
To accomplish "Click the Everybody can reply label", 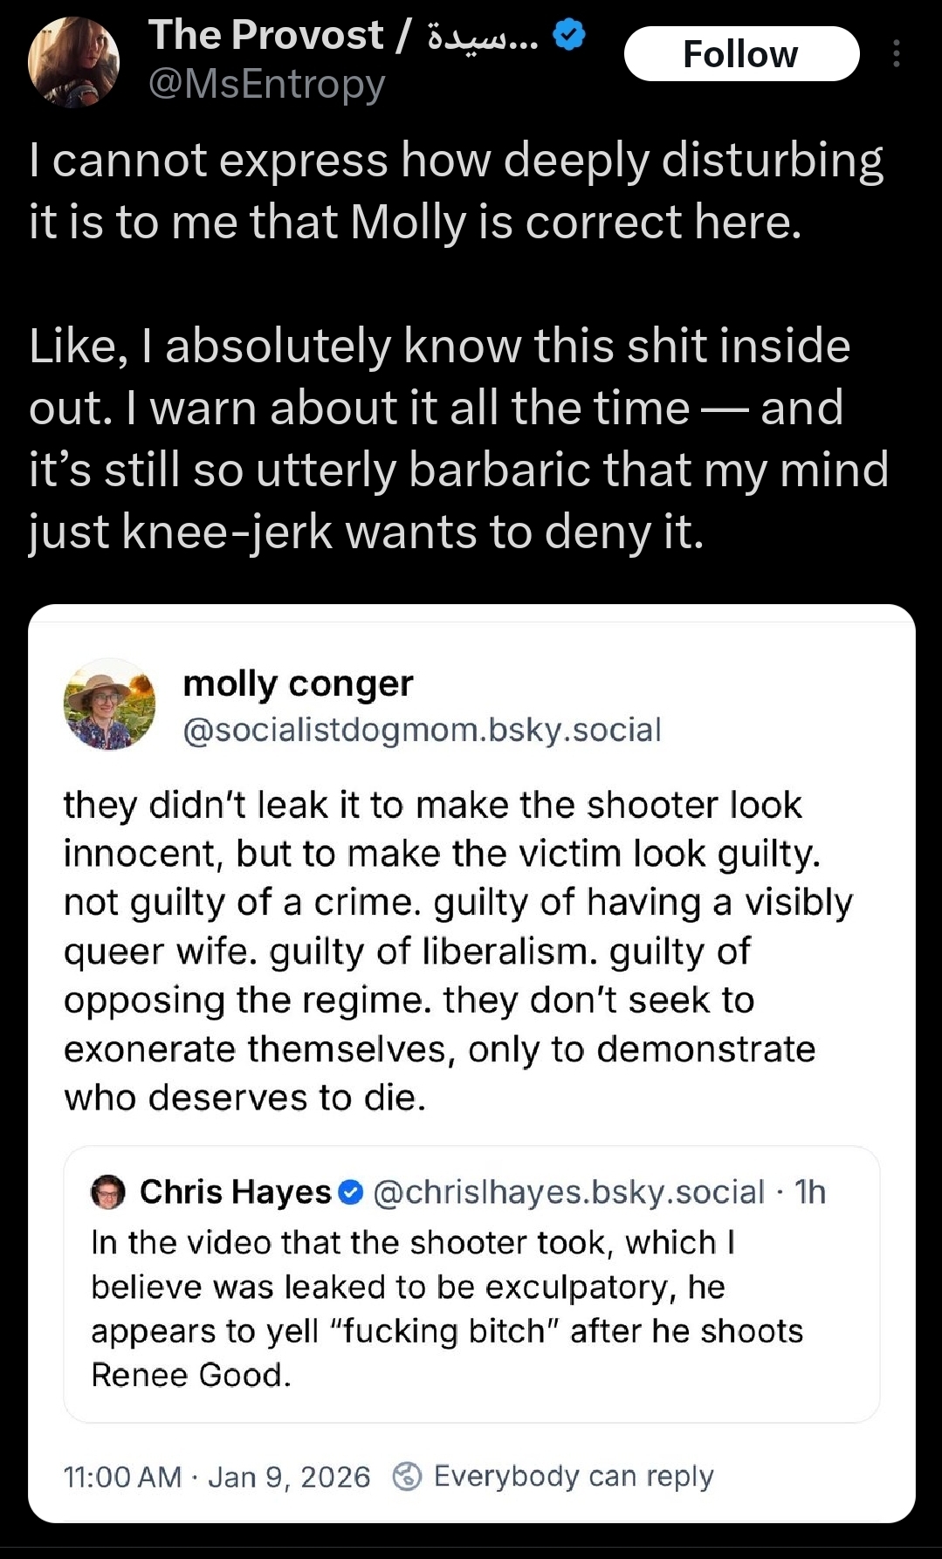I will 574,1476.
